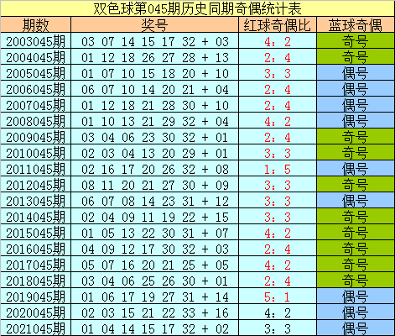Click the period cell 2008045期

[35, 121]
